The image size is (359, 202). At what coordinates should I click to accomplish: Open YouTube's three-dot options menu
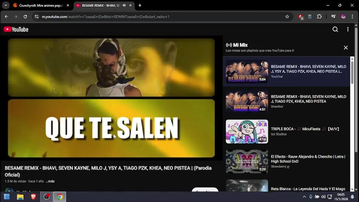point(348,29)
